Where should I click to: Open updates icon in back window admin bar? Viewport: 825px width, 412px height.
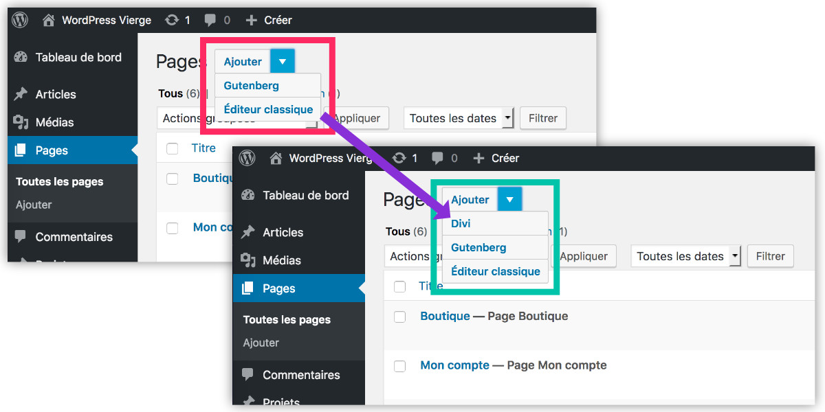(172, 21)
